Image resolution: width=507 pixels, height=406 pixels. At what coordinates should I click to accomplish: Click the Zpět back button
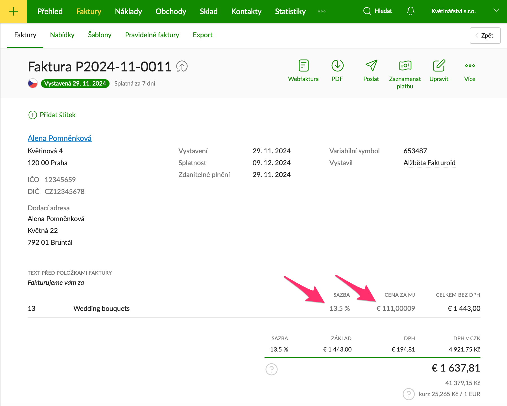pyautogui.click(x=485, y=36)
